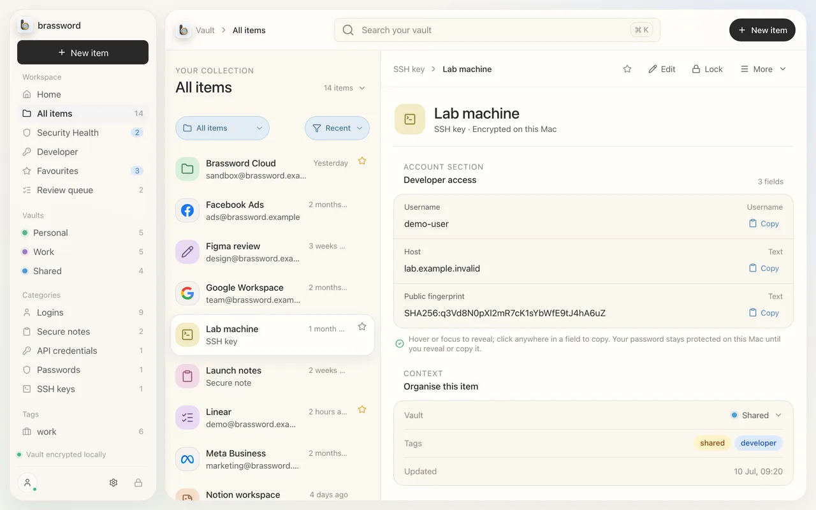Screen dimensions: 816x510
Task: Click the SSH key breadcrumb link
Action: pos(409,69)
